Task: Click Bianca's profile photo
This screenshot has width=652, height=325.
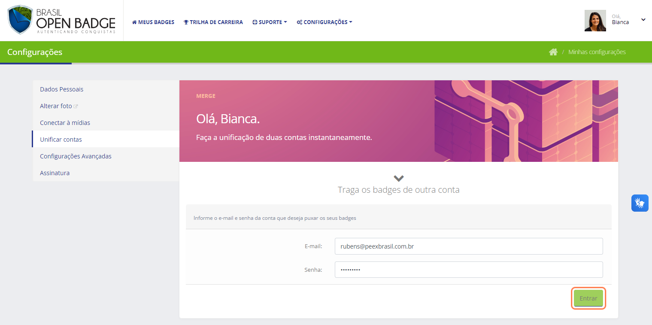Action: pos(595,21)
